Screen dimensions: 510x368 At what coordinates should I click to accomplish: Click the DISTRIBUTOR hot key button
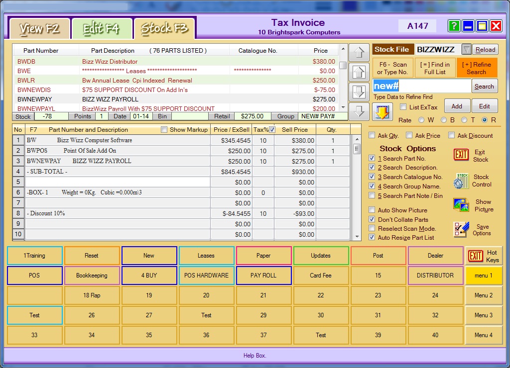click(x=435, y=276)
